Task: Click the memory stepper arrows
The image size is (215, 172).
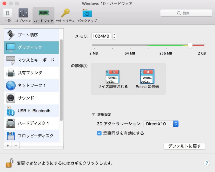Action: click(114, 36)
